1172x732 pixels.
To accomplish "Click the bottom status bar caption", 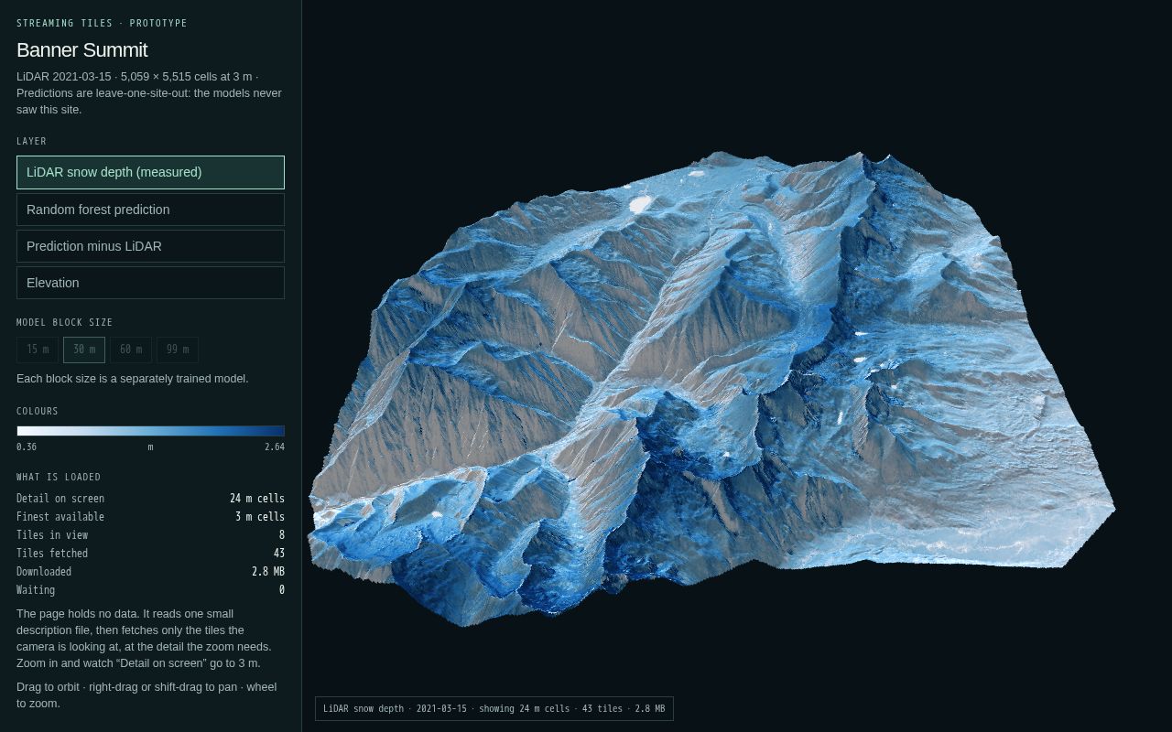I will click(494, 708).
